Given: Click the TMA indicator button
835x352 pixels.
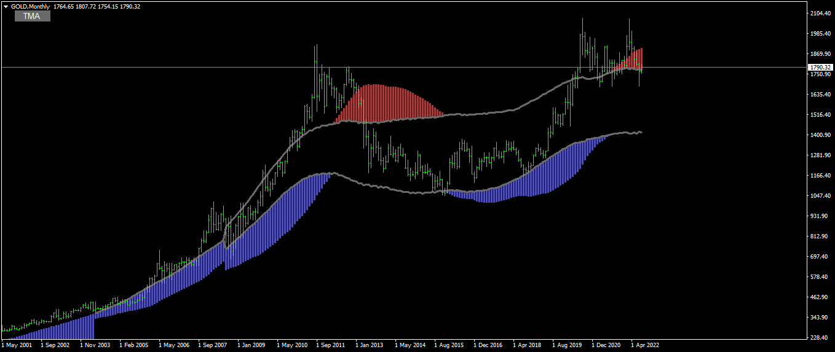Looking at the screenshot, I should point(32,16).
